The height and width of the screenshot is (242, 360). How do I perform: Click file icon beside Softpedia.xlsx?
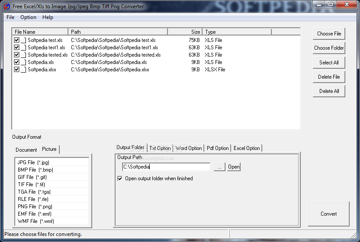[x=23, y=70]
